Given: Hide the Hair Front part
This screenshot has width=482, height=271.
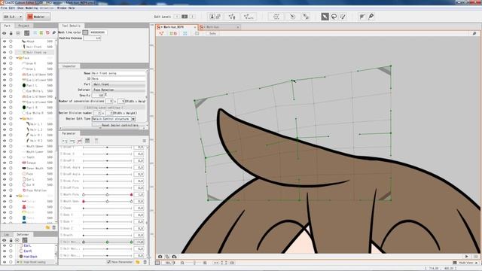Looking at the screenshot, I should point(5,47).
